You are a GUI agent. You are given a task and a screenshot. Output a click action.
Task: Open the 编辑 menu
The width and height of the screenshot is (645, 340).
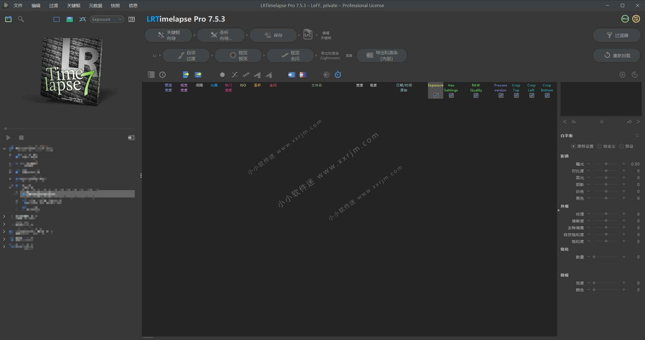point(36,5)
